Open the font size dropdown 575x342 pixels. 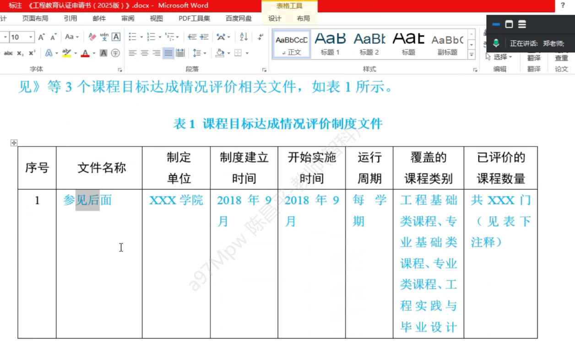[31, 37]
